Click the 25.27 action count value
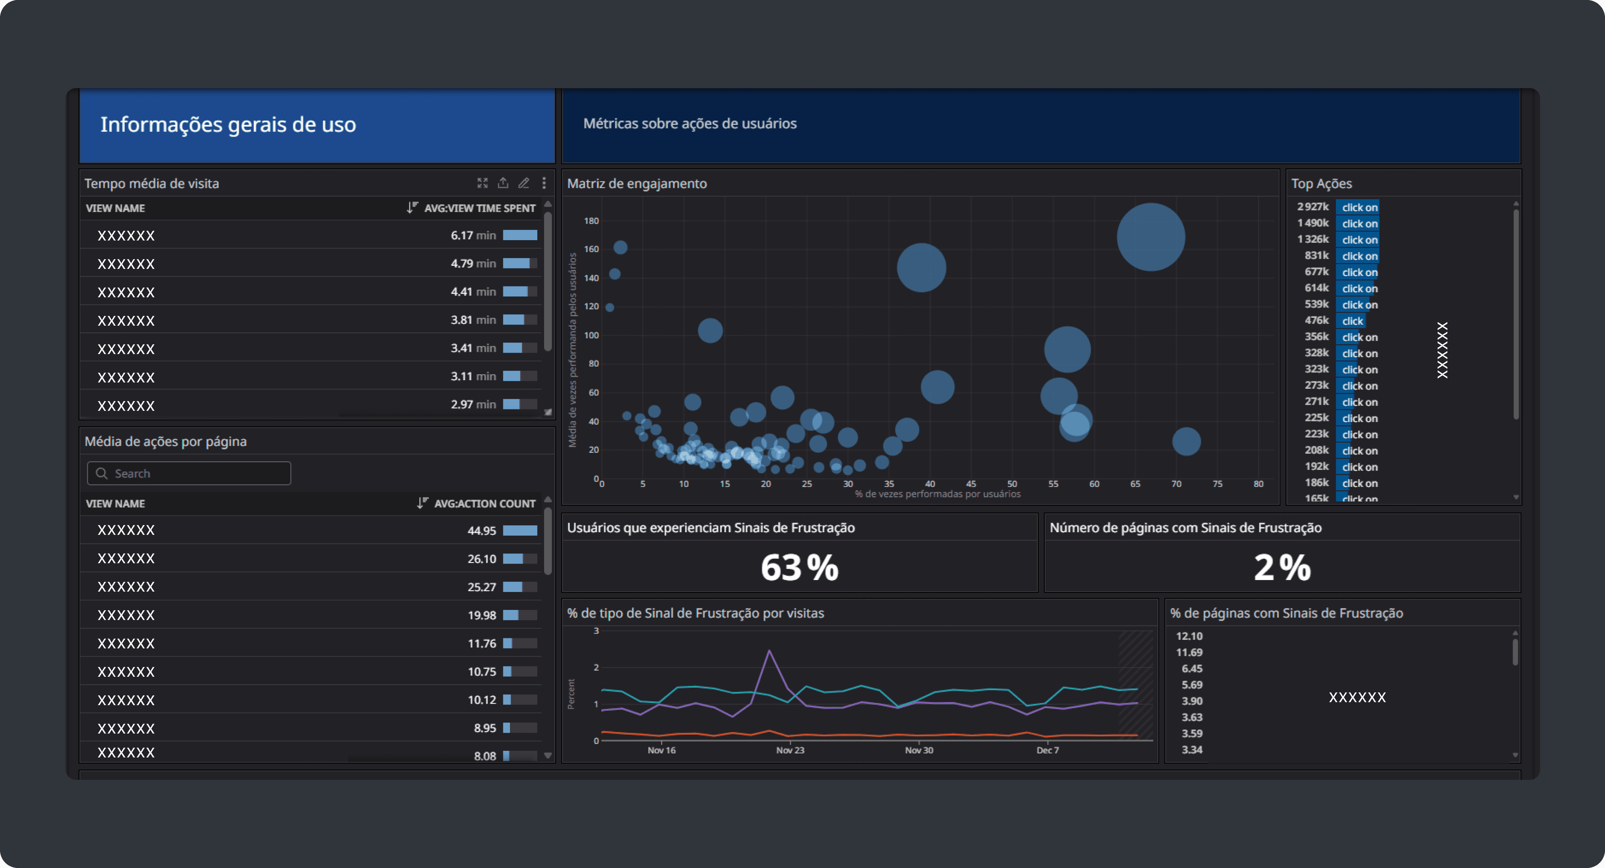Screen dimensions: 1605x868 click(482, 586)
